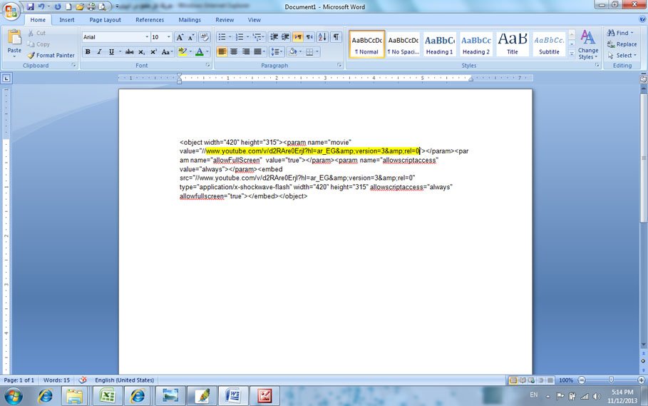Open the line spacing options

point(276,51)
